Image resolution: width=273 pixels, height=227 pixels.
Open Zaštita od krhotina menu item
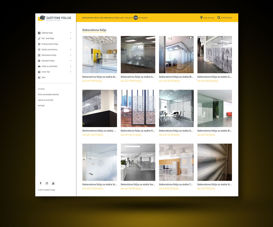(49, 50)
